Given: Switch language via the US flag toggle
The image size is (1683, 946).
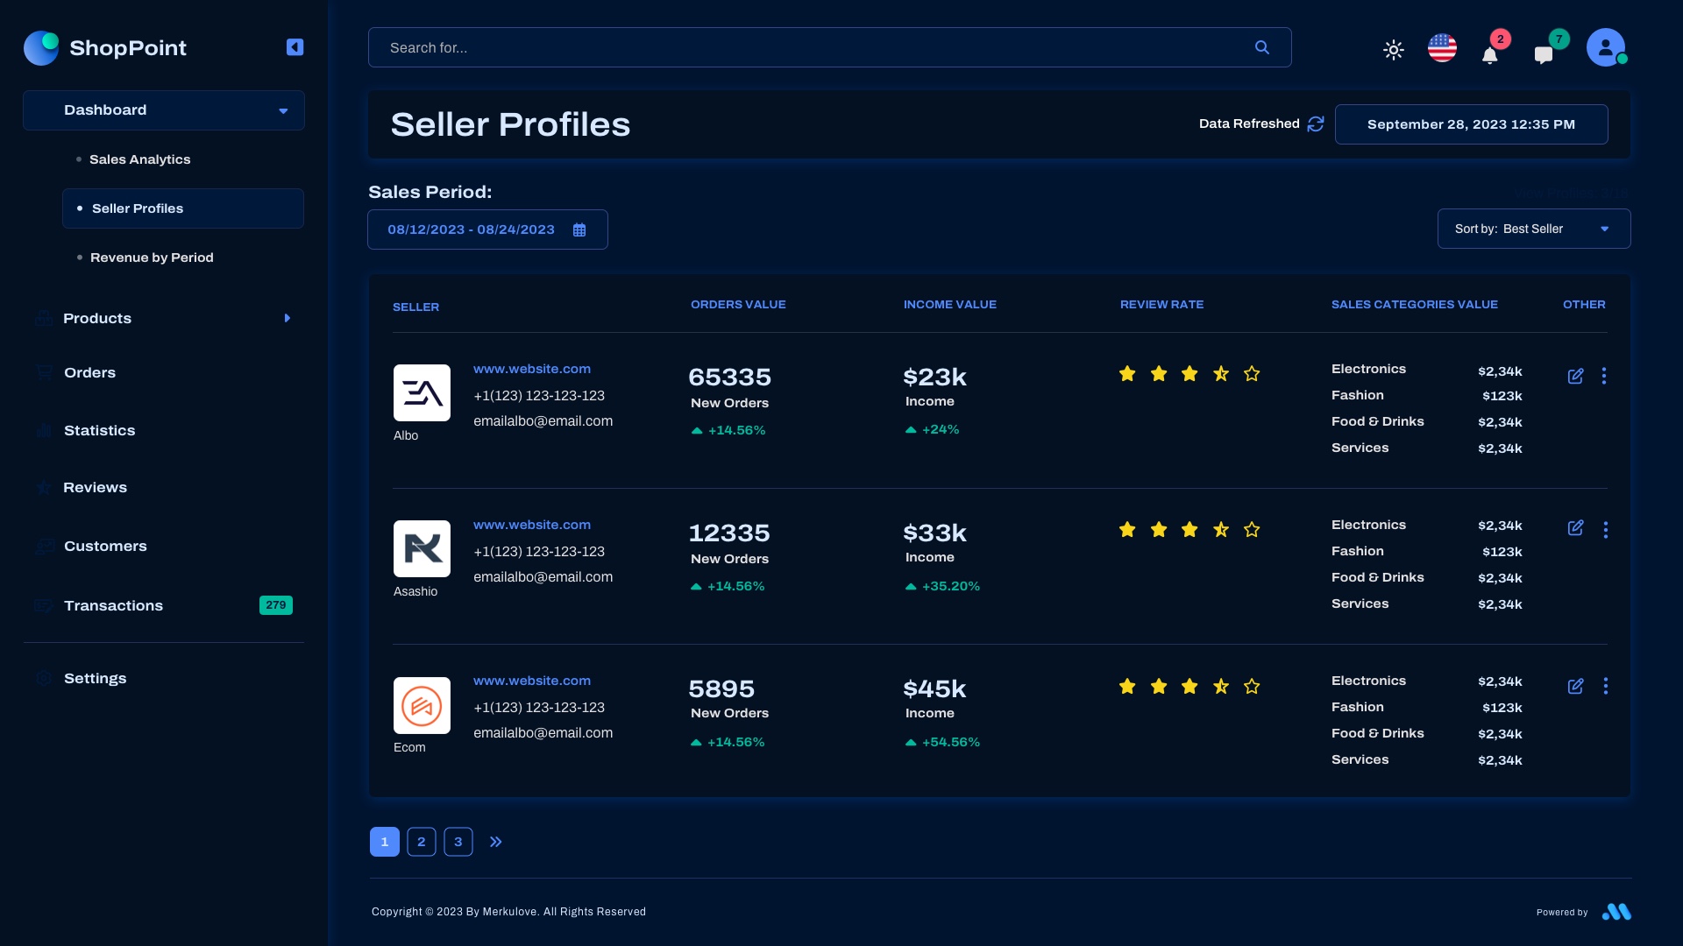Looking at the screenshot, I should click(1442, 48).
